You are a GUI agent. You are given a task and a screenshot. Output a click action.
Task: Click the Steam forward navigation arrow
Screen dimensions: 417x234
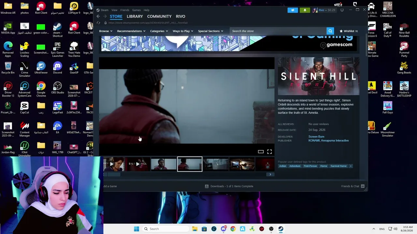pos(105,16)
